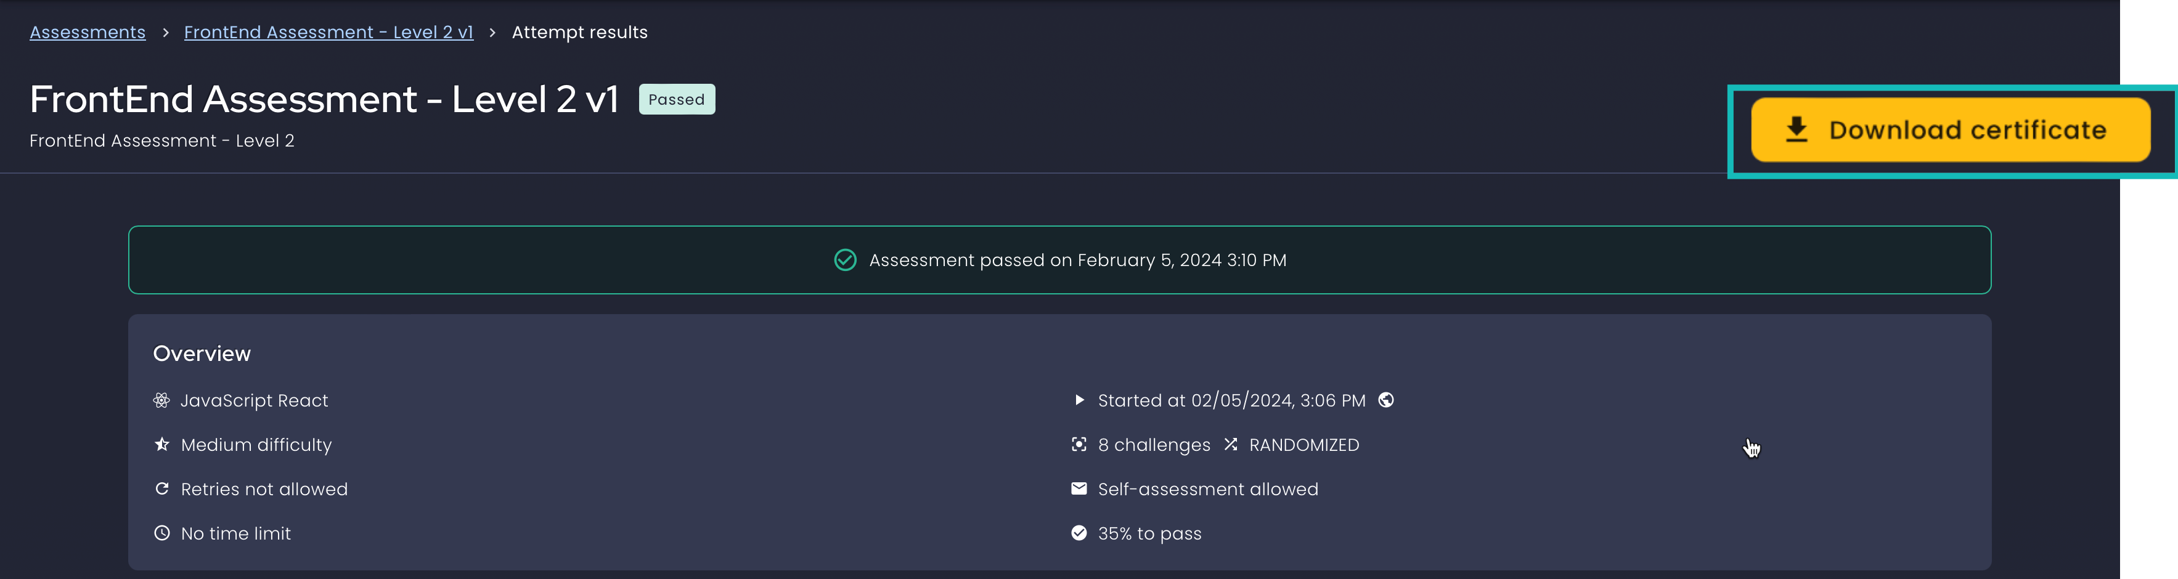Click the first breadcrumb chevron separator
This screenshot has width=2178, height=579.
click(165, 32)
